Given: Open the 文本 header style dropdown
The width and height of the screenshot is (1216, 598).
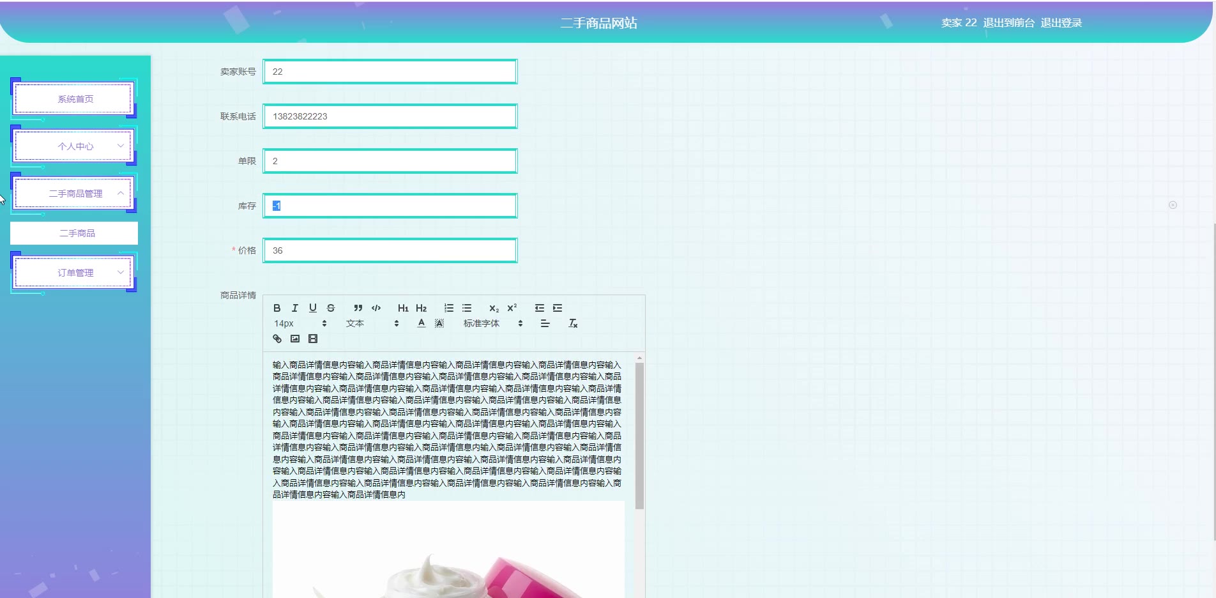Looking at the screenshot, I should 372,323.
